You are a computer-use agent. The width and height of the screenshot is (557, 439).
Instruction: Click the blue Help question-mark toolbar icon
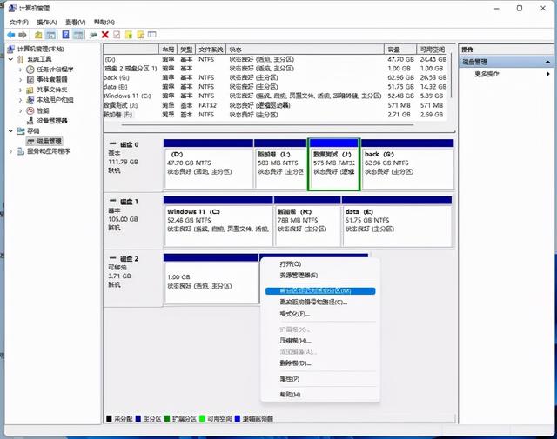pos(66,35)
